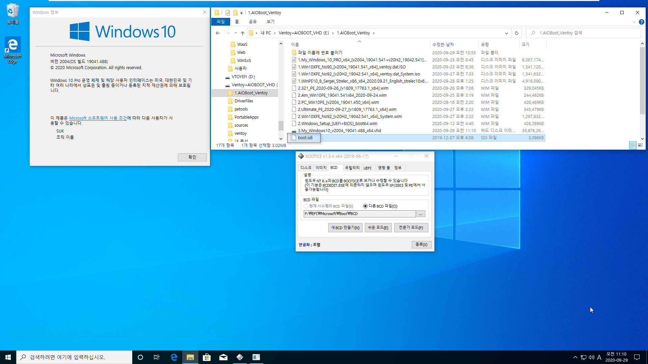Screen dimensions: 648x364
Task: Open the 공유 ribbon tab
Action: 252,22
